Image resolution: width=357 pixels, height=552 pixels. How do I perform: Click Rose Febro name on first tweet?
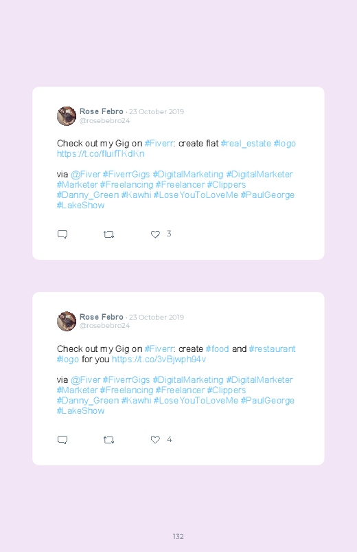(102, 111)
